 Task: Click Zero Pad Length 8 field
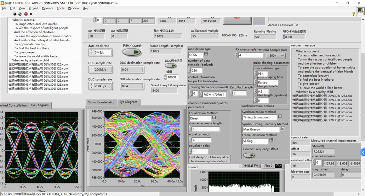(x=240, y=93)
